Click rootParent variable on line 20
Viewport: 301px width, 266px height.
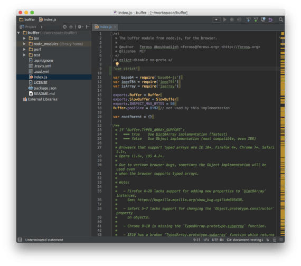pyautogui.click(x=131, y=117)
